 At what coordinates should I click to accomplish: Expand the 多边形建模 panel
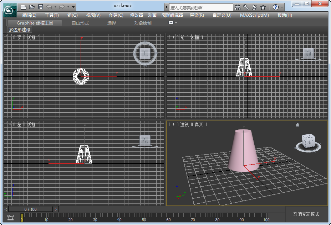[20, 30]
